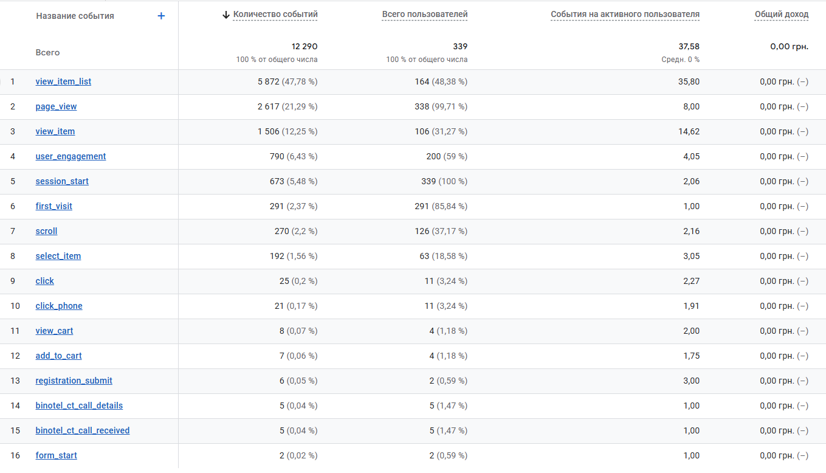Click События на активного пользователя header
Image resolution: width=826 pixels, height=473 pixels.
(625, 14)
